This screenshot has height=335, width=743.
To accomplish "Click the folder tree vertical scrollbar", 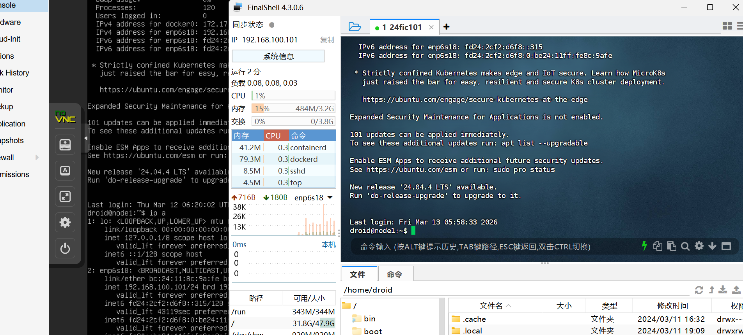I will click(442, 316).
